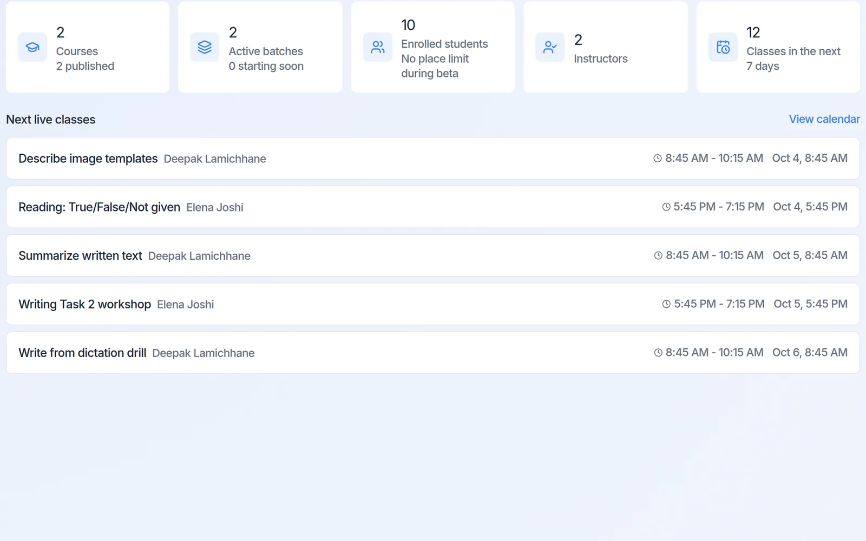Click the 12 classes count number
This screenshot has height=541, width=866.
(753, 32)
